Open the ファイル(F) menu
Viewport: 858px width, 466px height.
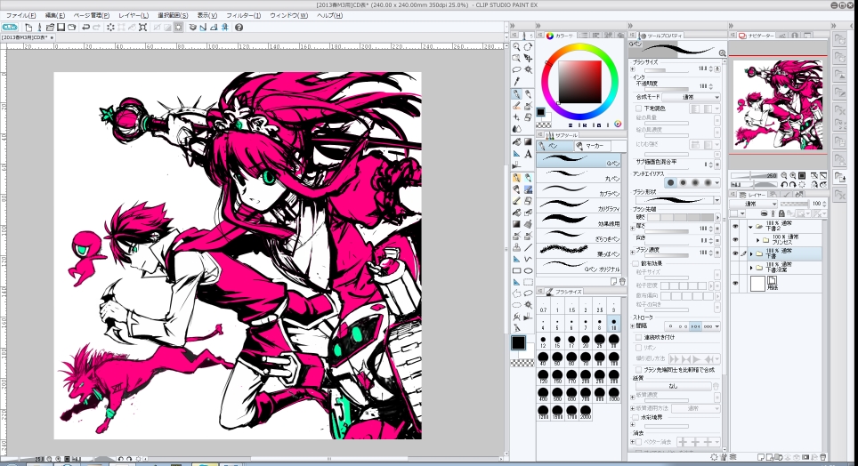coord(20,15)
